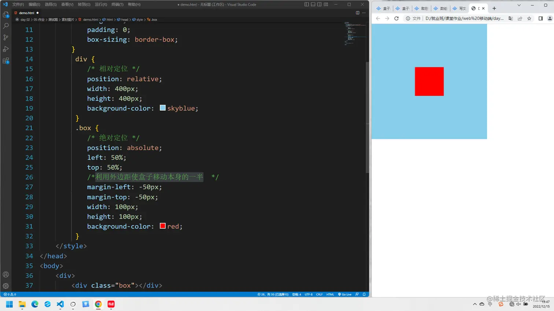Open the .box breadcrumb dropdown
Screen dimensions: 554x311
(x=152, y=20)
